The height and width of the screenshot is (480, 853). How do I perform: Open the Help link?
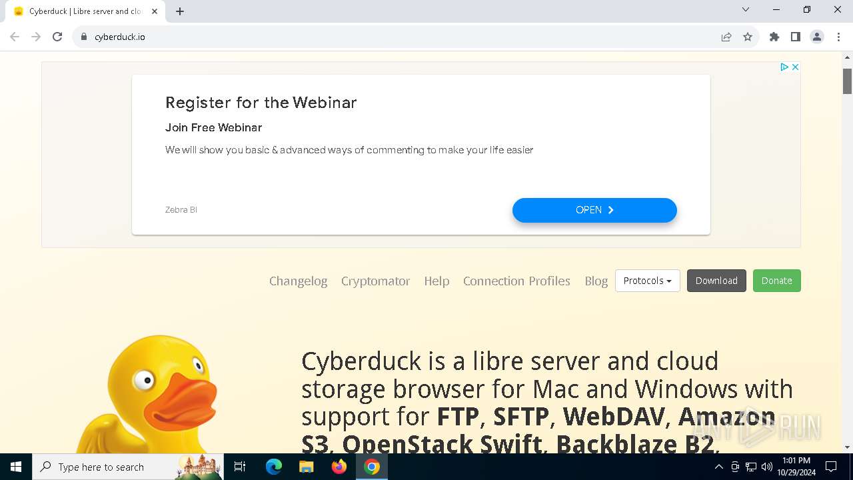point(436,281)
